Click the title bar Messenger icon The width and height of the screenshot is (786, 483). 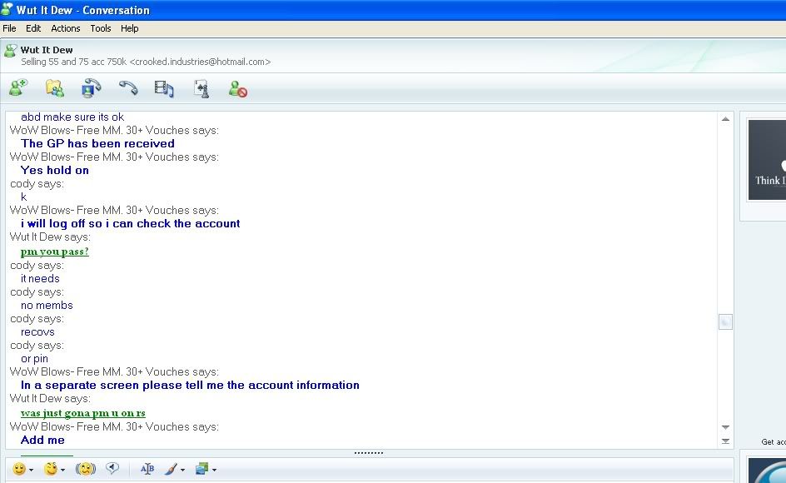pos(7,8)
